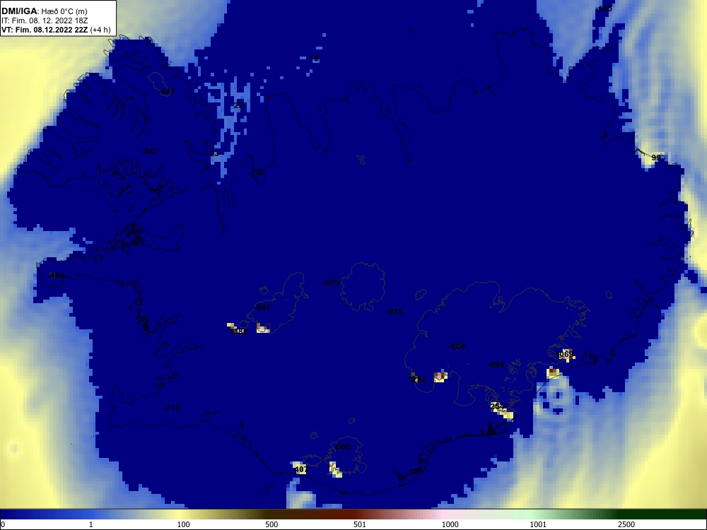Image resolution: width=707 pixels, height=530 pixels.
Task: Click the map value -715
Action: 172,408
